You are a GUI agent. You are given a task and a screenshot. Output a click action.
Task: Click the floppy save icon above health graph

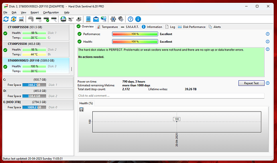pos(81,109)
